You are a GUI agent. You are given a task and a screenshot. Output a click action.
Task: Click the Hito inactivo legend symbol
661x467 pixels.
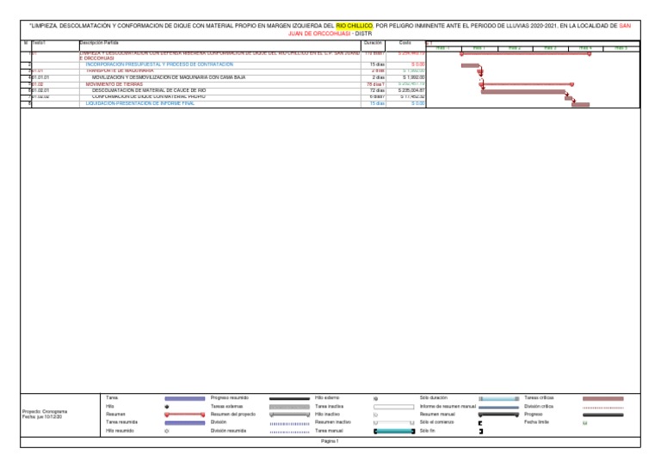(375, 415)
